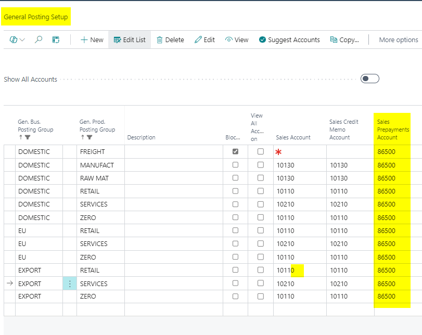Open the three-dot row menu for EXPORT SERVICES
Viewport: 422px width, 335px height.
coord(70,284)
